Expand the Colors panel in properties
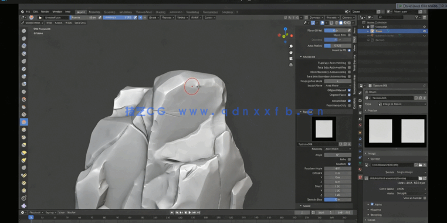Image resolution: width=447 pixels, height=223 pixels. coord(371,220)
